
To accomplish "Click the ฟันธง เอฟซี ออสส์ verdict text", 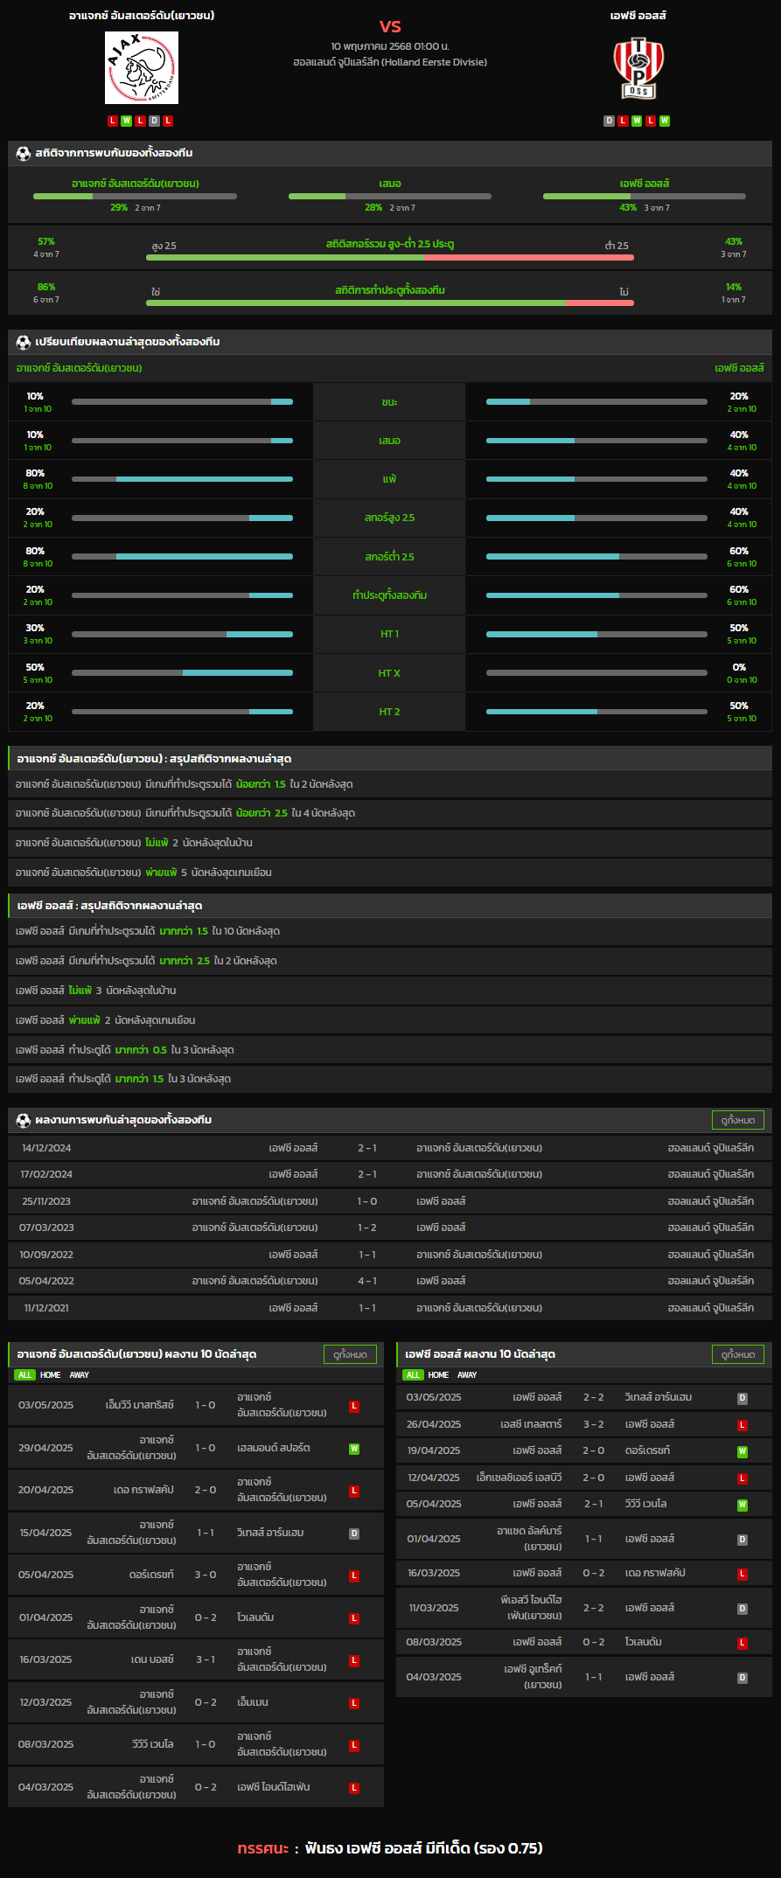I will pyautogui.click(x=424, y=1847).
